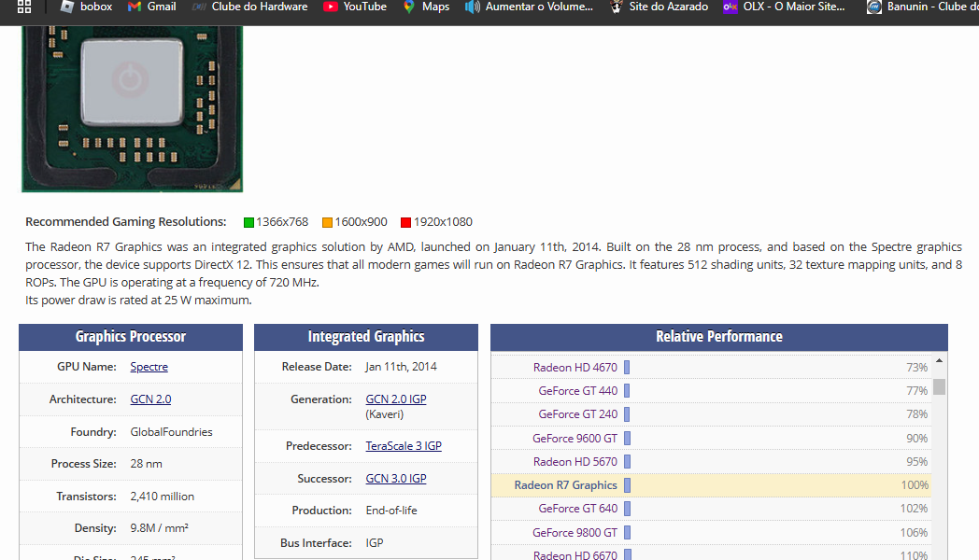The width and height of the screenshot is (979, 560).
Task: Open the GCN 2.0 architecture link
Action: 150,399
